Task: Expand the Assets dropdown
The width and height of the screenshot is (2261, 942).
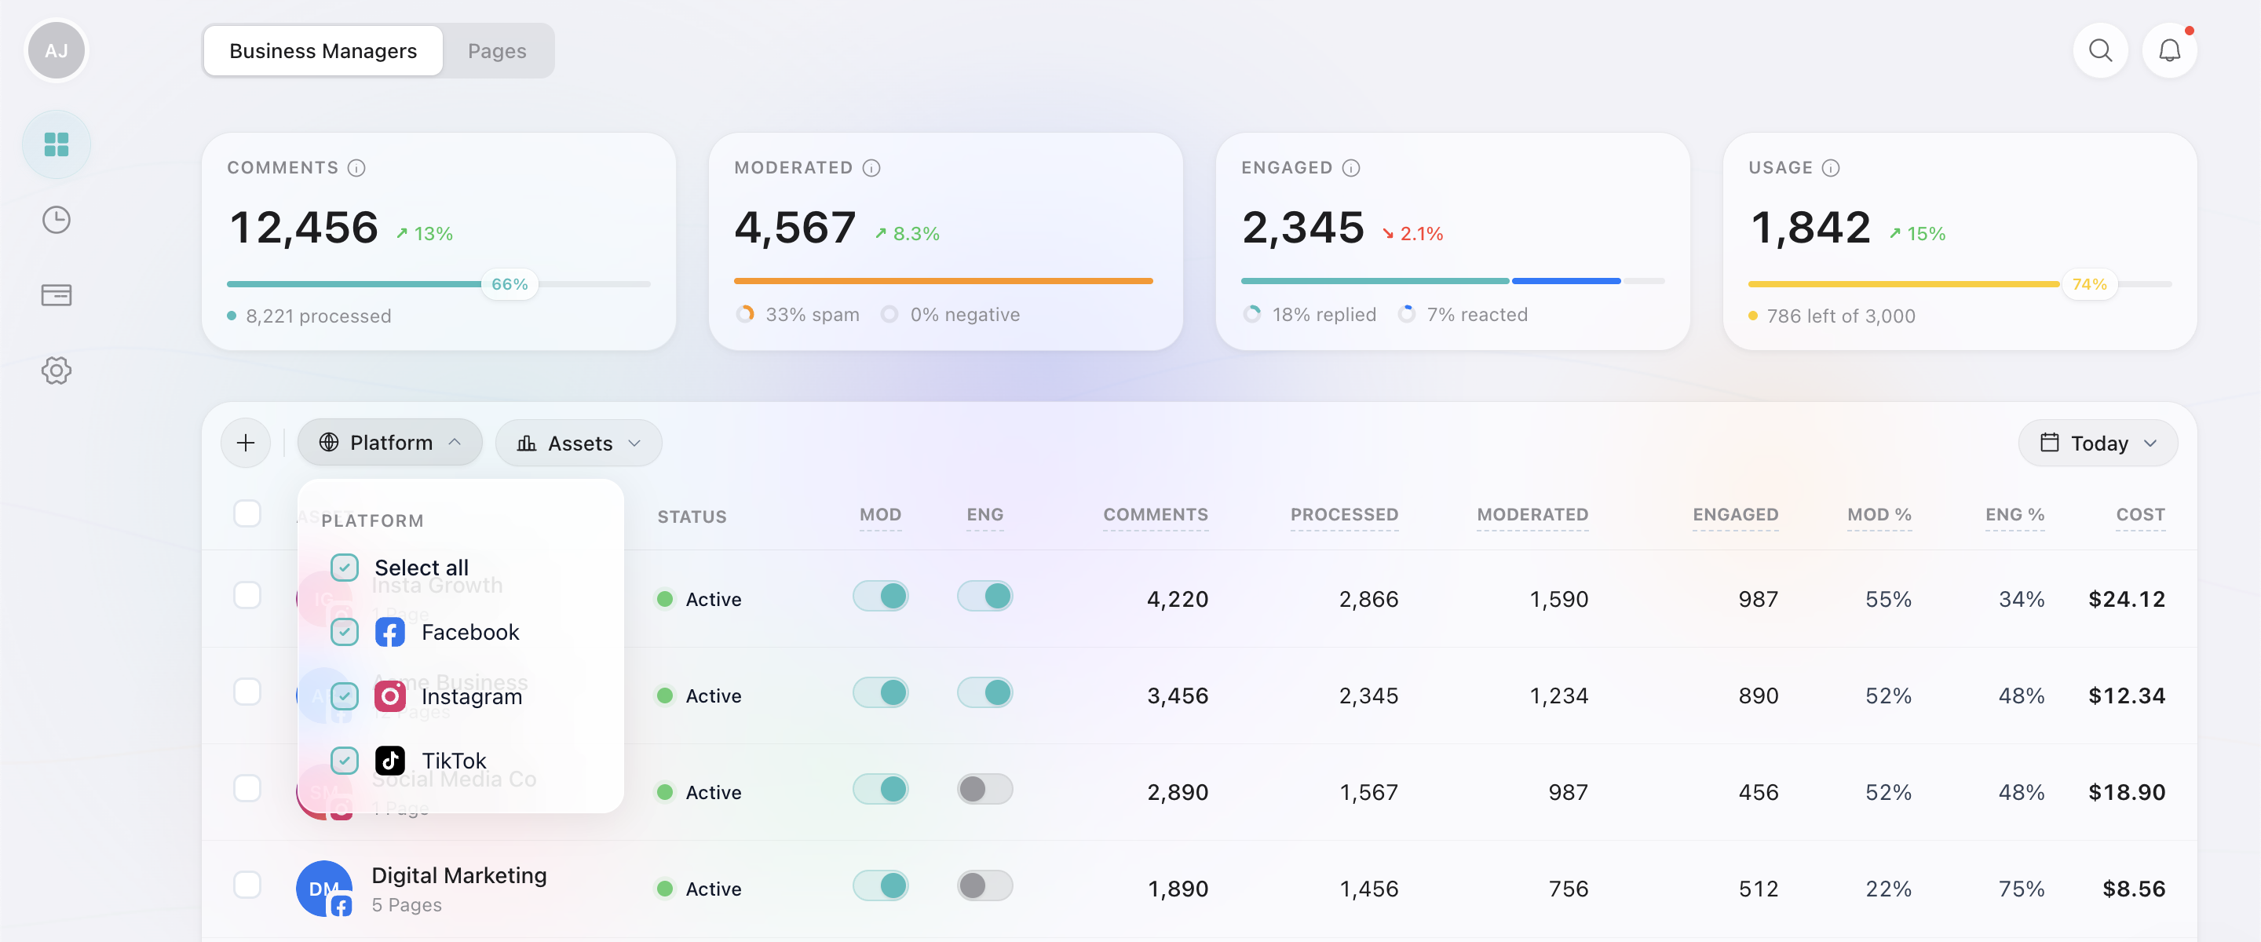Action: point(579,443)
